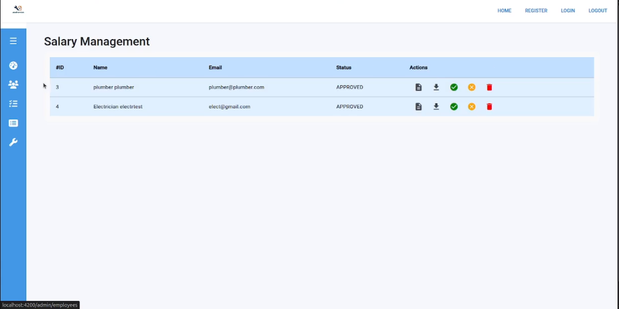Image resolution: width=619 pixels, height=309 pixels.
Task: Click the Name column header
Action: (x=100, y=67)
